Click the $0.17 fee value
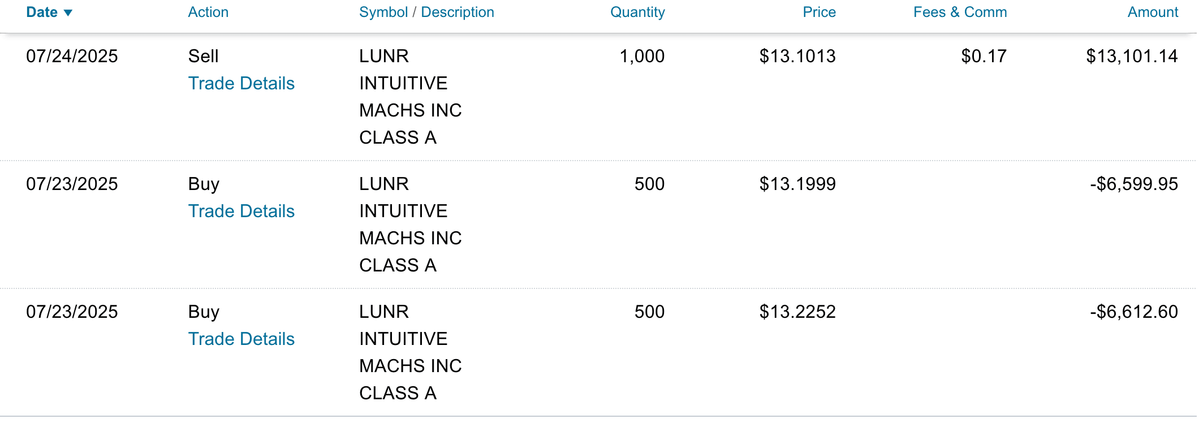The width and height of the screenshot is (1199, 423). [984, 57]
